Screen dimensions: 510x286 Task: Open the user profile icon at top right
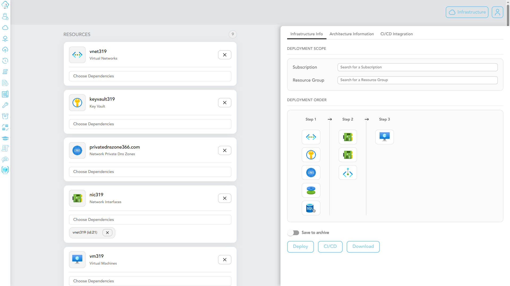click(497, 12)
